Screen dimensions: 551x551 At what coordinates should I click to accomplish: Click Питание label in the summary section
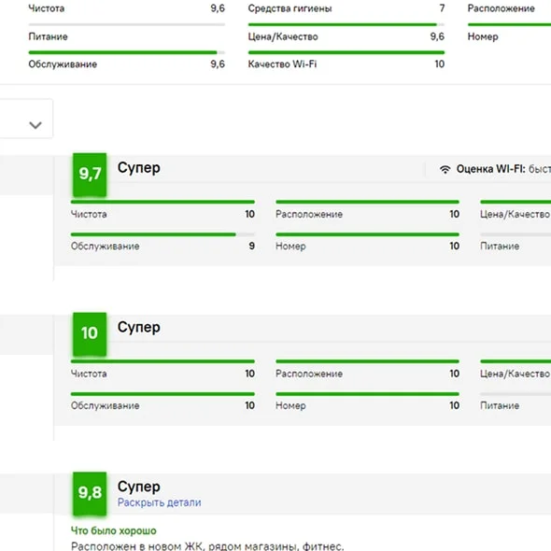pyautogui.click(x=49, y=36)
